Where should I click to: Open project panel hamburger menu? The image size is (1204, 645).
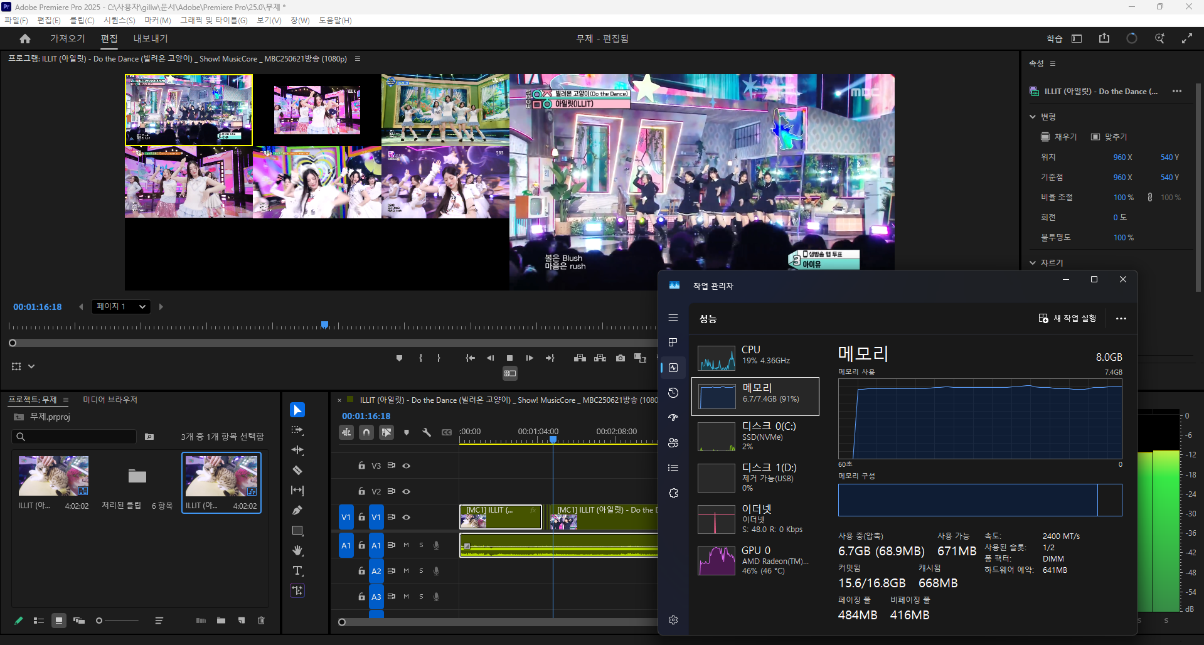tap(66, 400)
